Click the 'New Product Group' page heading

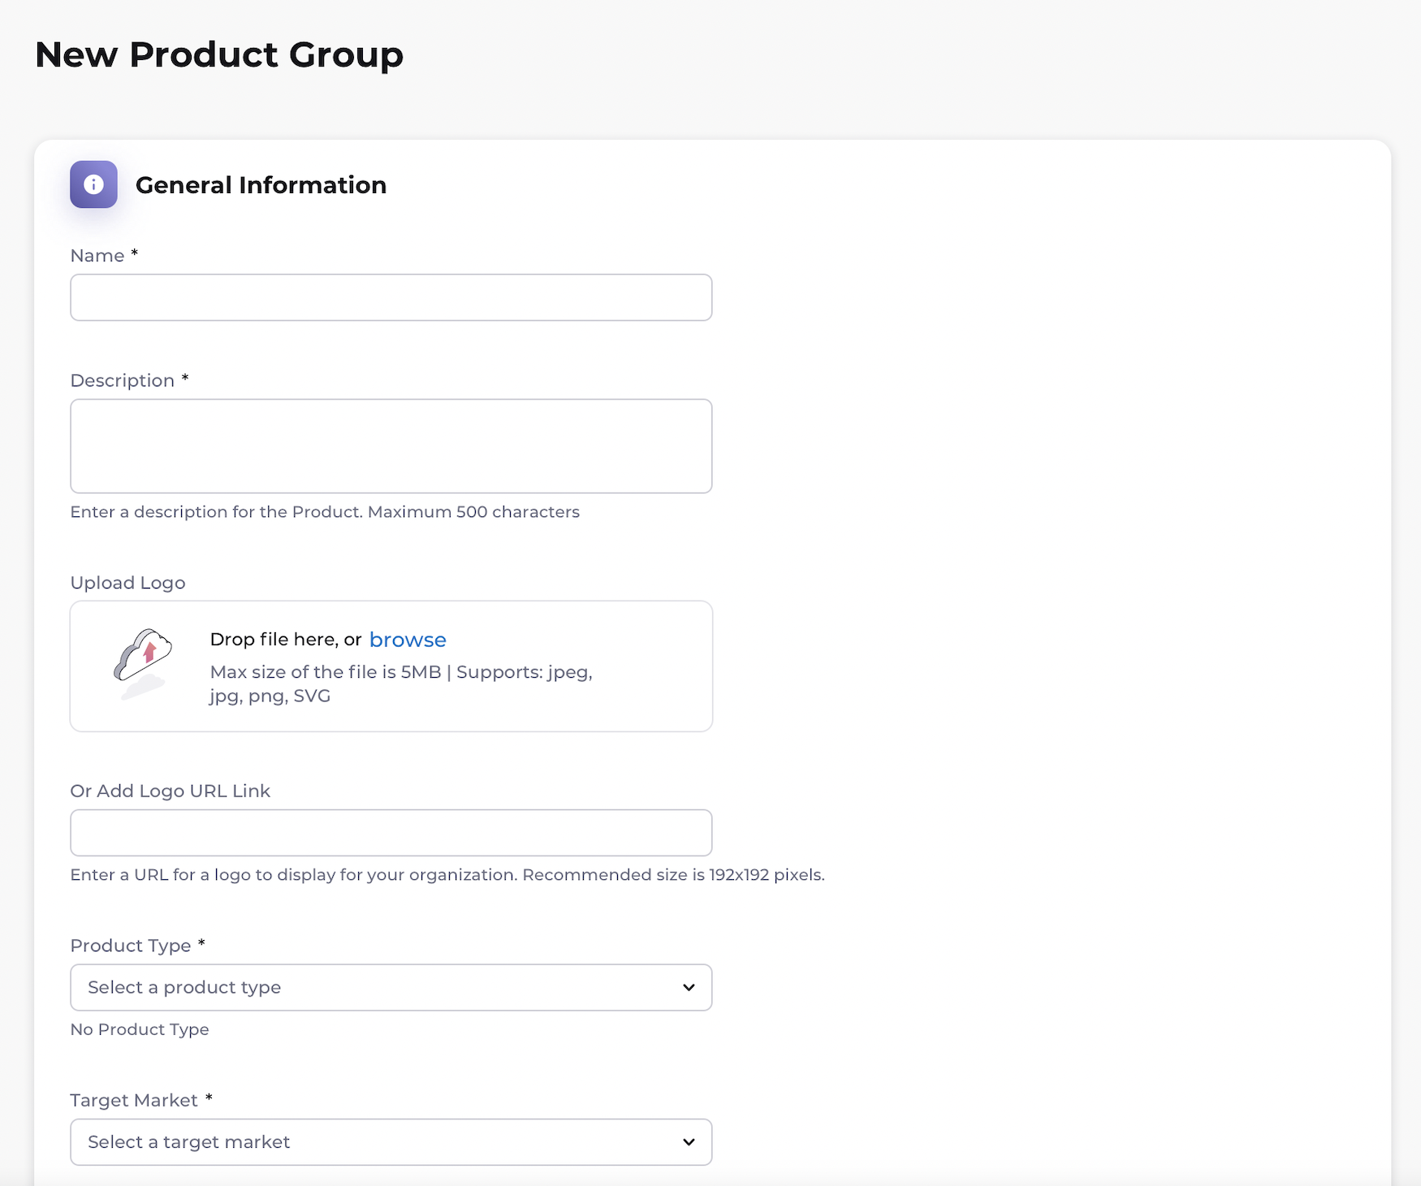tap(219, 54)
